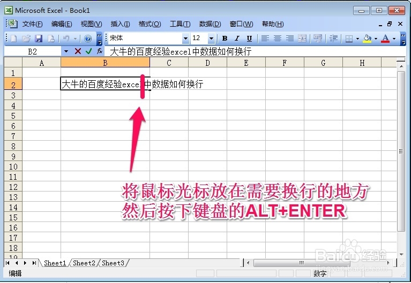Switch to Sheet3 tab
This screenshot has height=283, width=411.
click(113, 263)
